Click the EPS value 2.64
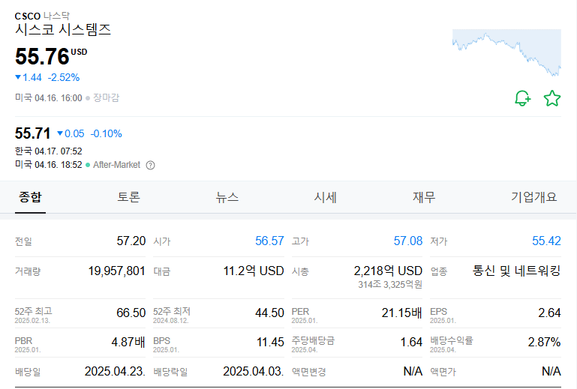This screenshot has width=577, height=389. 549,313
